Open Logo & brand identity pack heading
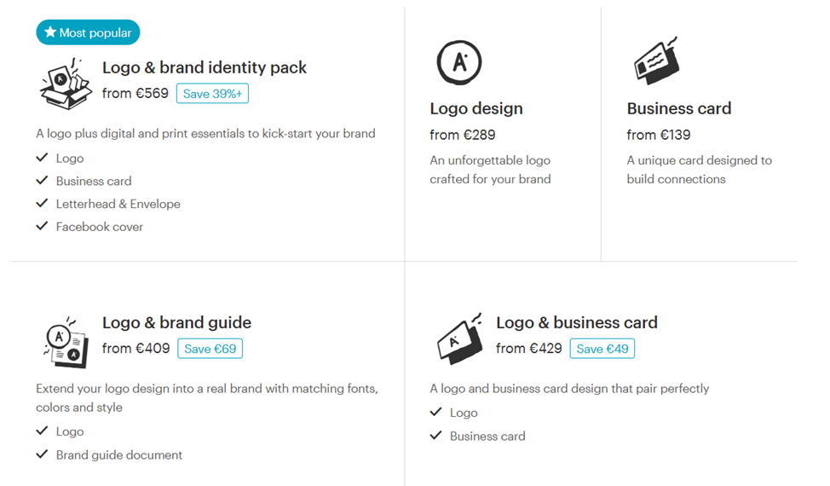This screenshot has width=830, height=486. [x=205, y=67]
